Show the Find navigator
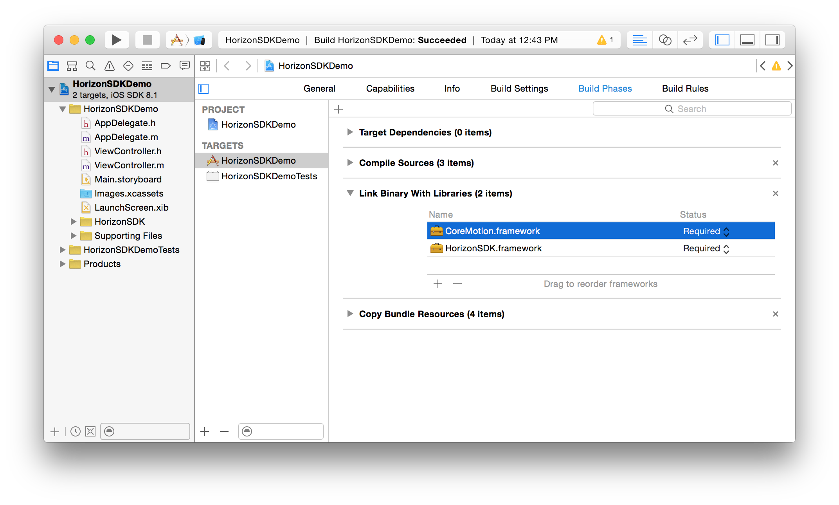Screen dimensions: 839x505 [91, 66]
